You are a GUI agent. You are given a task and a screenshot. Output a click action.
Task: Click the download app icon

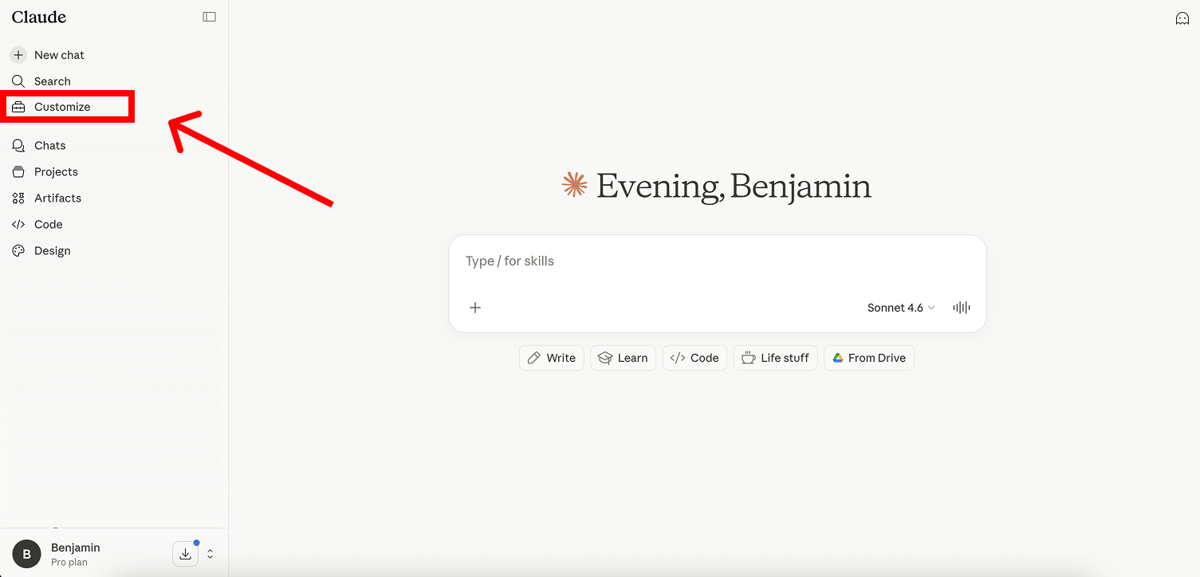pyautogui.click(x=185, y=554)
